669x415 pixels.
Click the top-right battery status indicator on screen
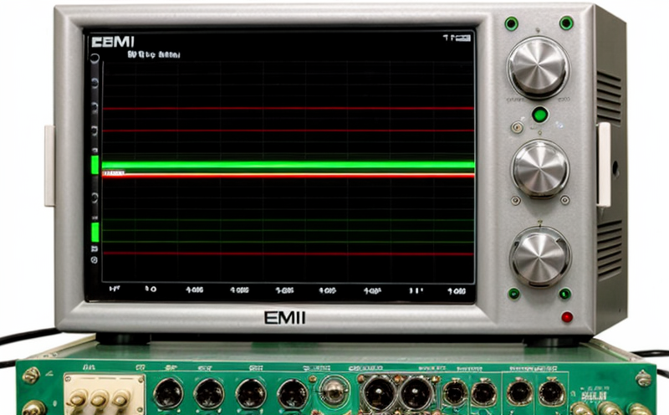(x=457, y=38)
